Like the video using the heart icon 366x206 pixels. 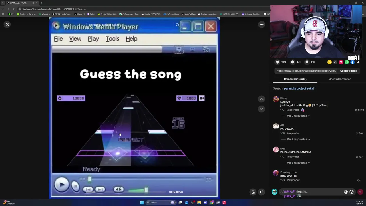click(x=277, y=62)
